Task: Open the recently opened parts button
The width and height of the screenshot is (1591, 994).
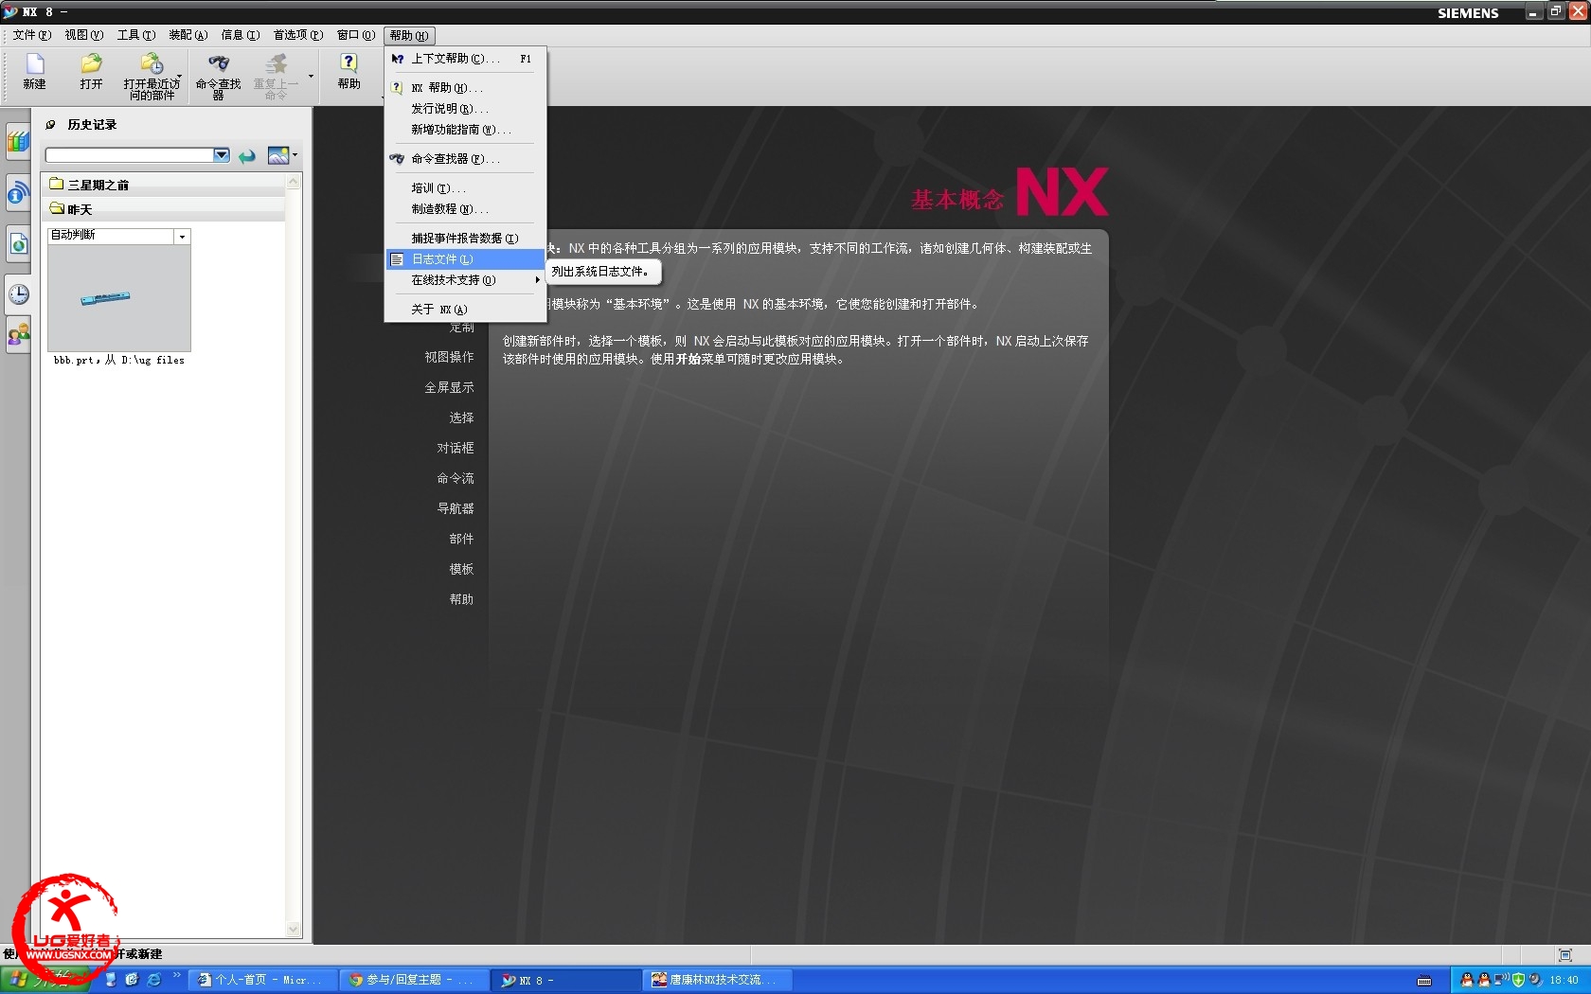Action: 152,76
